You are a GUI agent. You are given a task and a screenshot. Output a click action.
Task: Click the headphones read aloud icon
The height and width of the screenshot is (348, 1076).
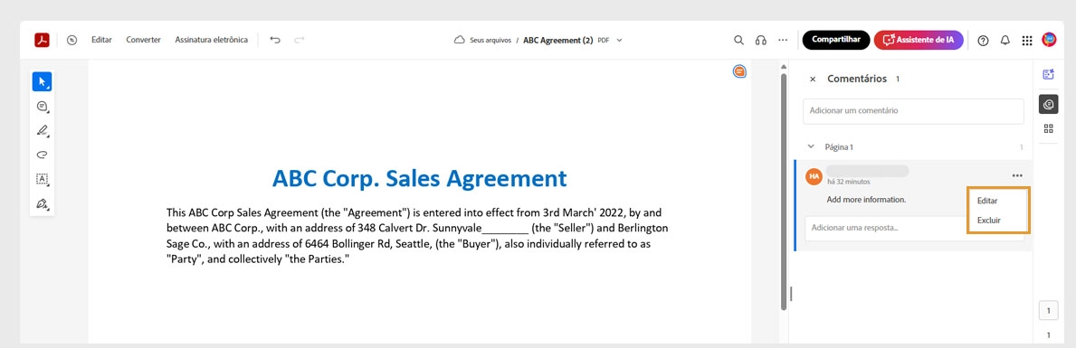(760, 40)
